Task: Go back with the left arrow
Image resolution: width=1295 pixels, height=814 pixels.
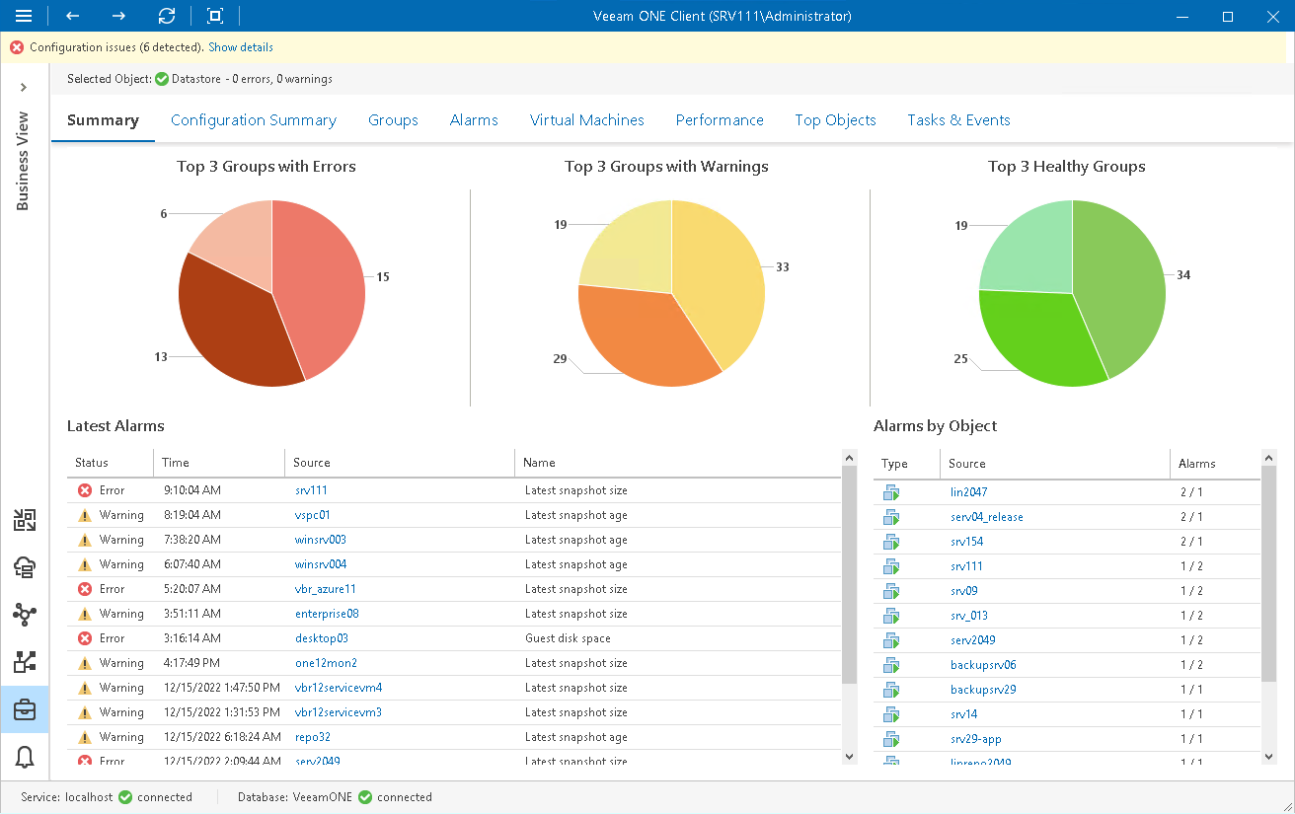Action: [x=72, y=16]
